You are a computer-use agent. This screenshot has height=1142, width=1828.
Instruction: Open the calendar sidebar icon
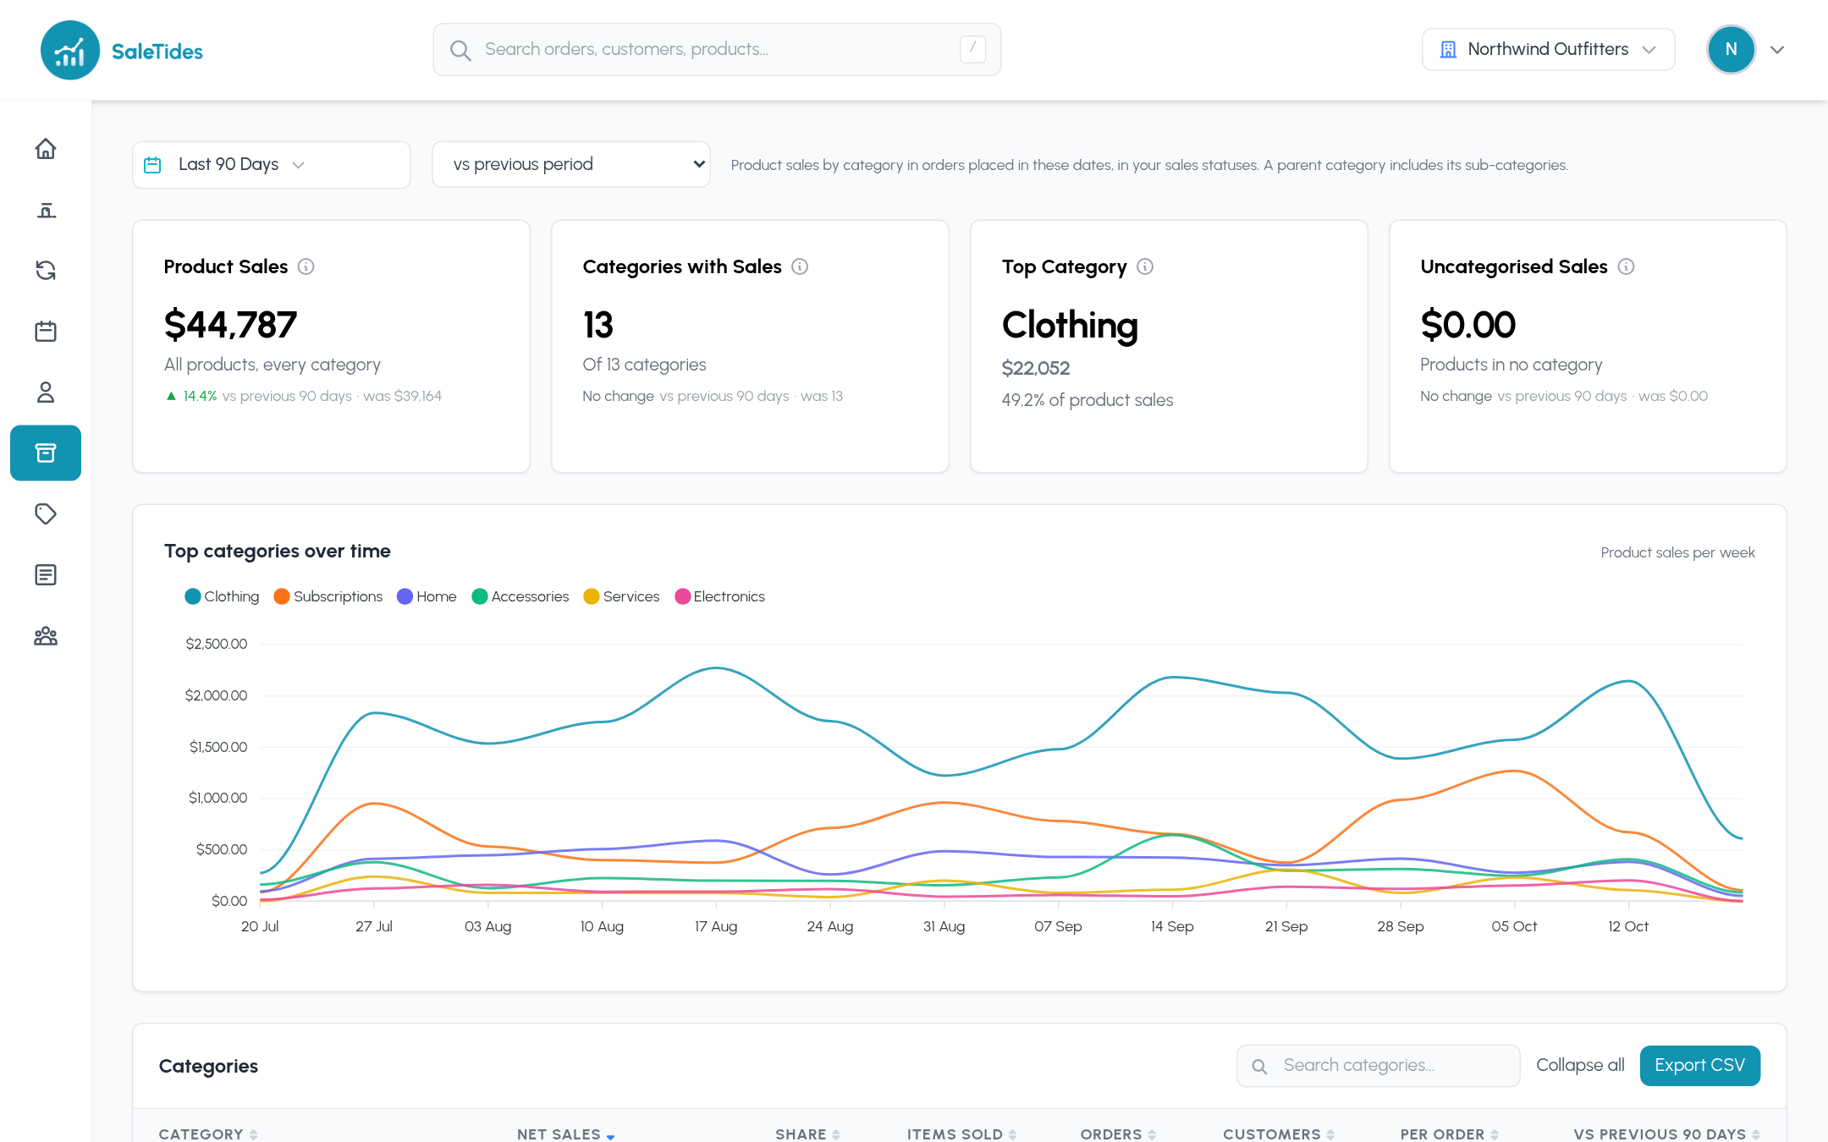click(x=46, y=332)
